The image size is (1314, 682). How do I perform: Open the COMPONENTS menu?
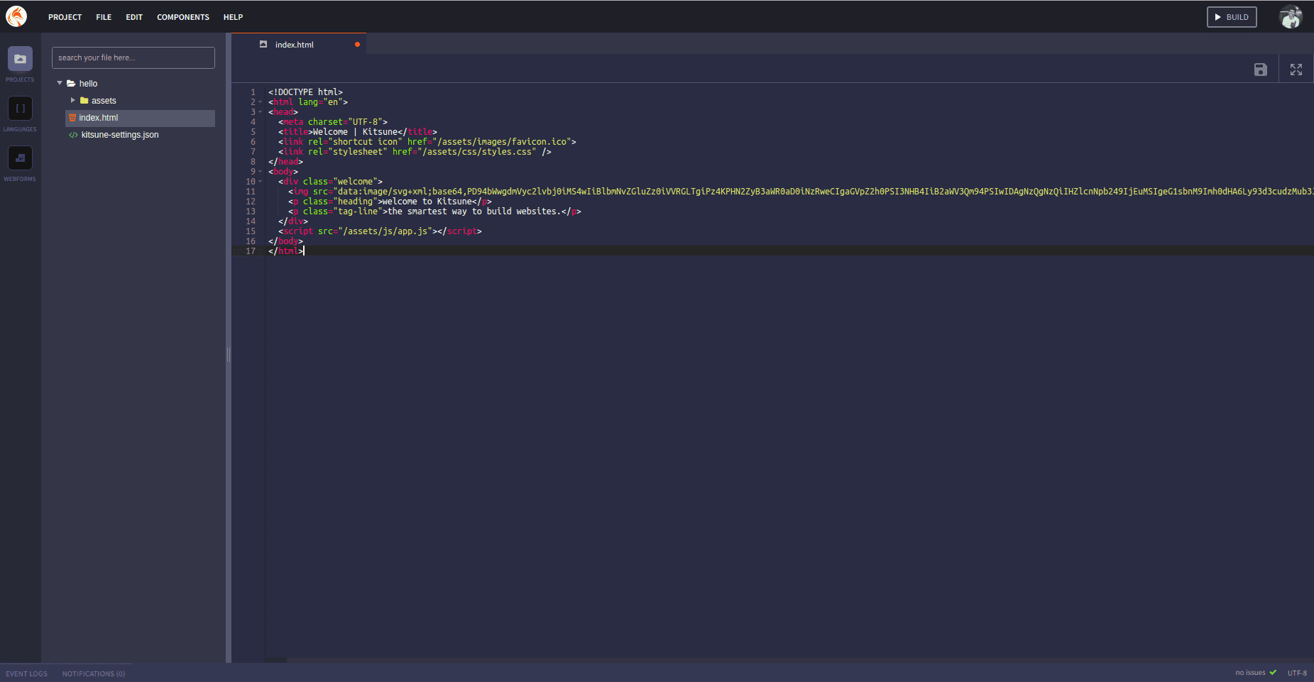pyautogui.click(x=183, y=16)
